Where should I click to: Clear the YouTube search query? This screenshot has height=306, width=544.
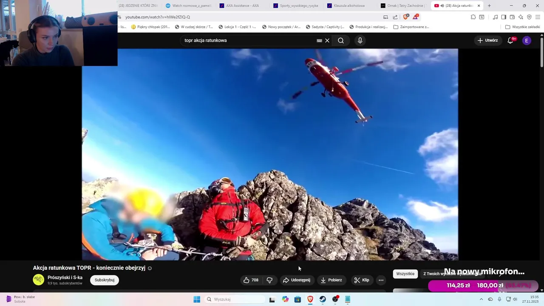(327, 40)
